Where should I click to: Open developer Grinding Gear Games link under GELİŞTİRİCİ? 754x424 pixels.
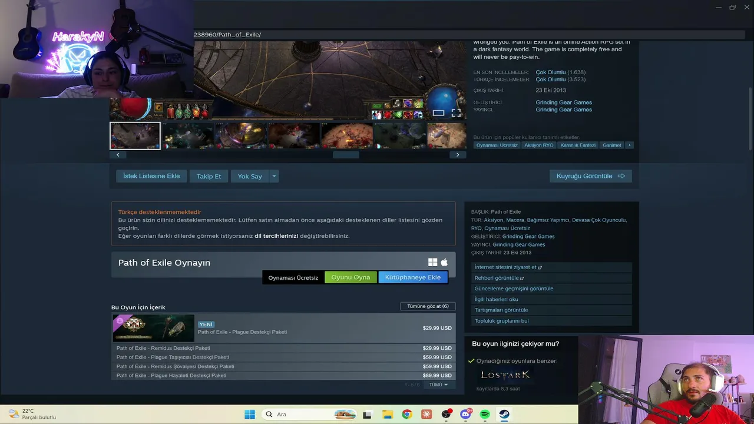click(x=564, y=102)
